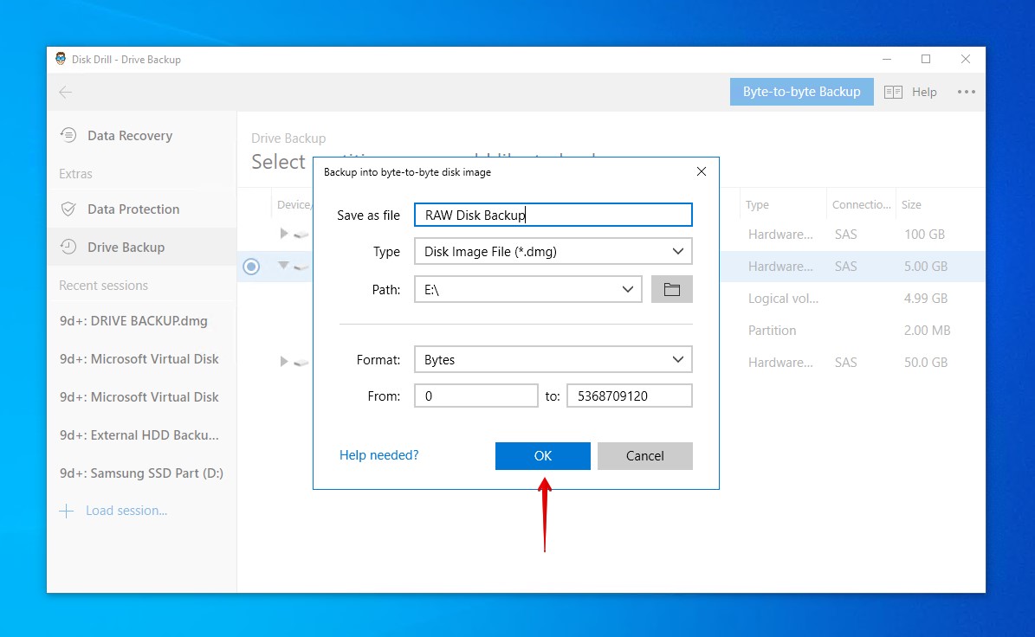Click the 100 GB size cell
The width and height of the screenshot is (1035, 637).
pyautogui.click(x=924, y=234)
